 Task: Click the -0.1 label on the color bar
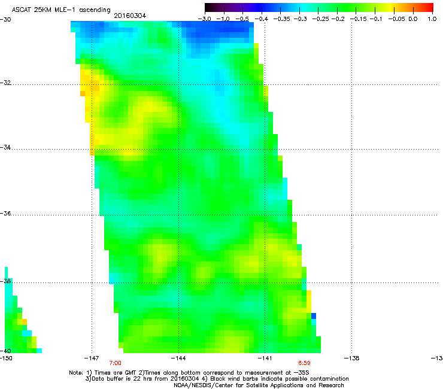[376, 19]
